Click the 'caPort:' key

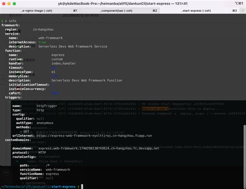[x=15, y=93]
